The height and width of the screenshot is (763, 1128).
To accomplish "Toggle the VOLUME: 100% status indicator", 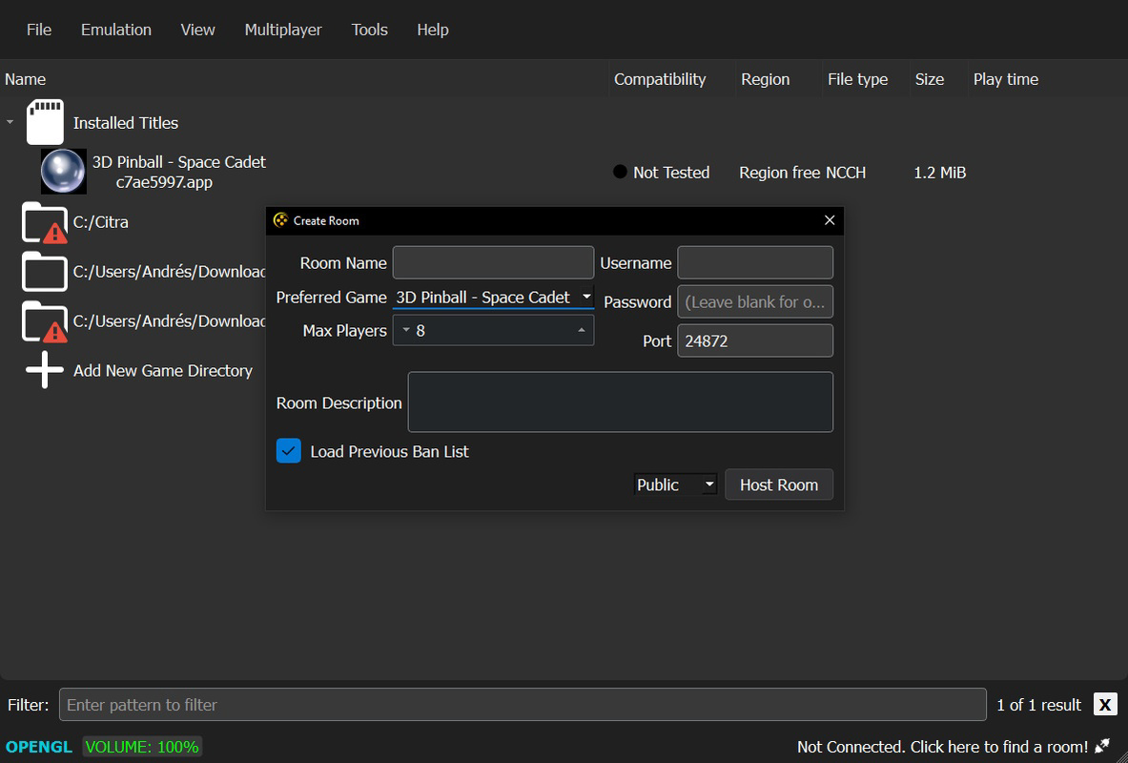I will tap(142, 747).
